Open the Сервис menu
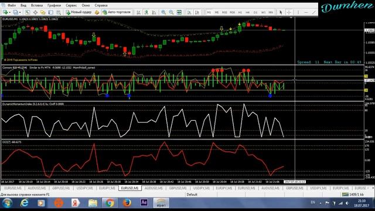This screenshot has height=211, width=375. point(71,5)
